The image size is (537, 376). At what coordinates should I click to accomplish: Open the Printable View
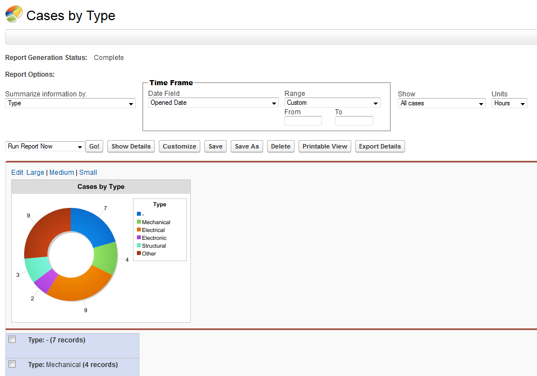click(325, 146)
